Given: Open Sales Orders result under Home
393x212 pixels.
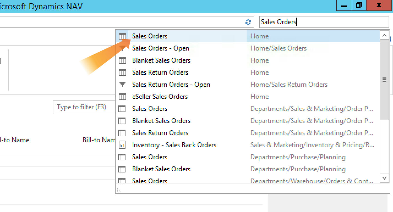Looking at the screenshot, I should click(x=247, y=36).
